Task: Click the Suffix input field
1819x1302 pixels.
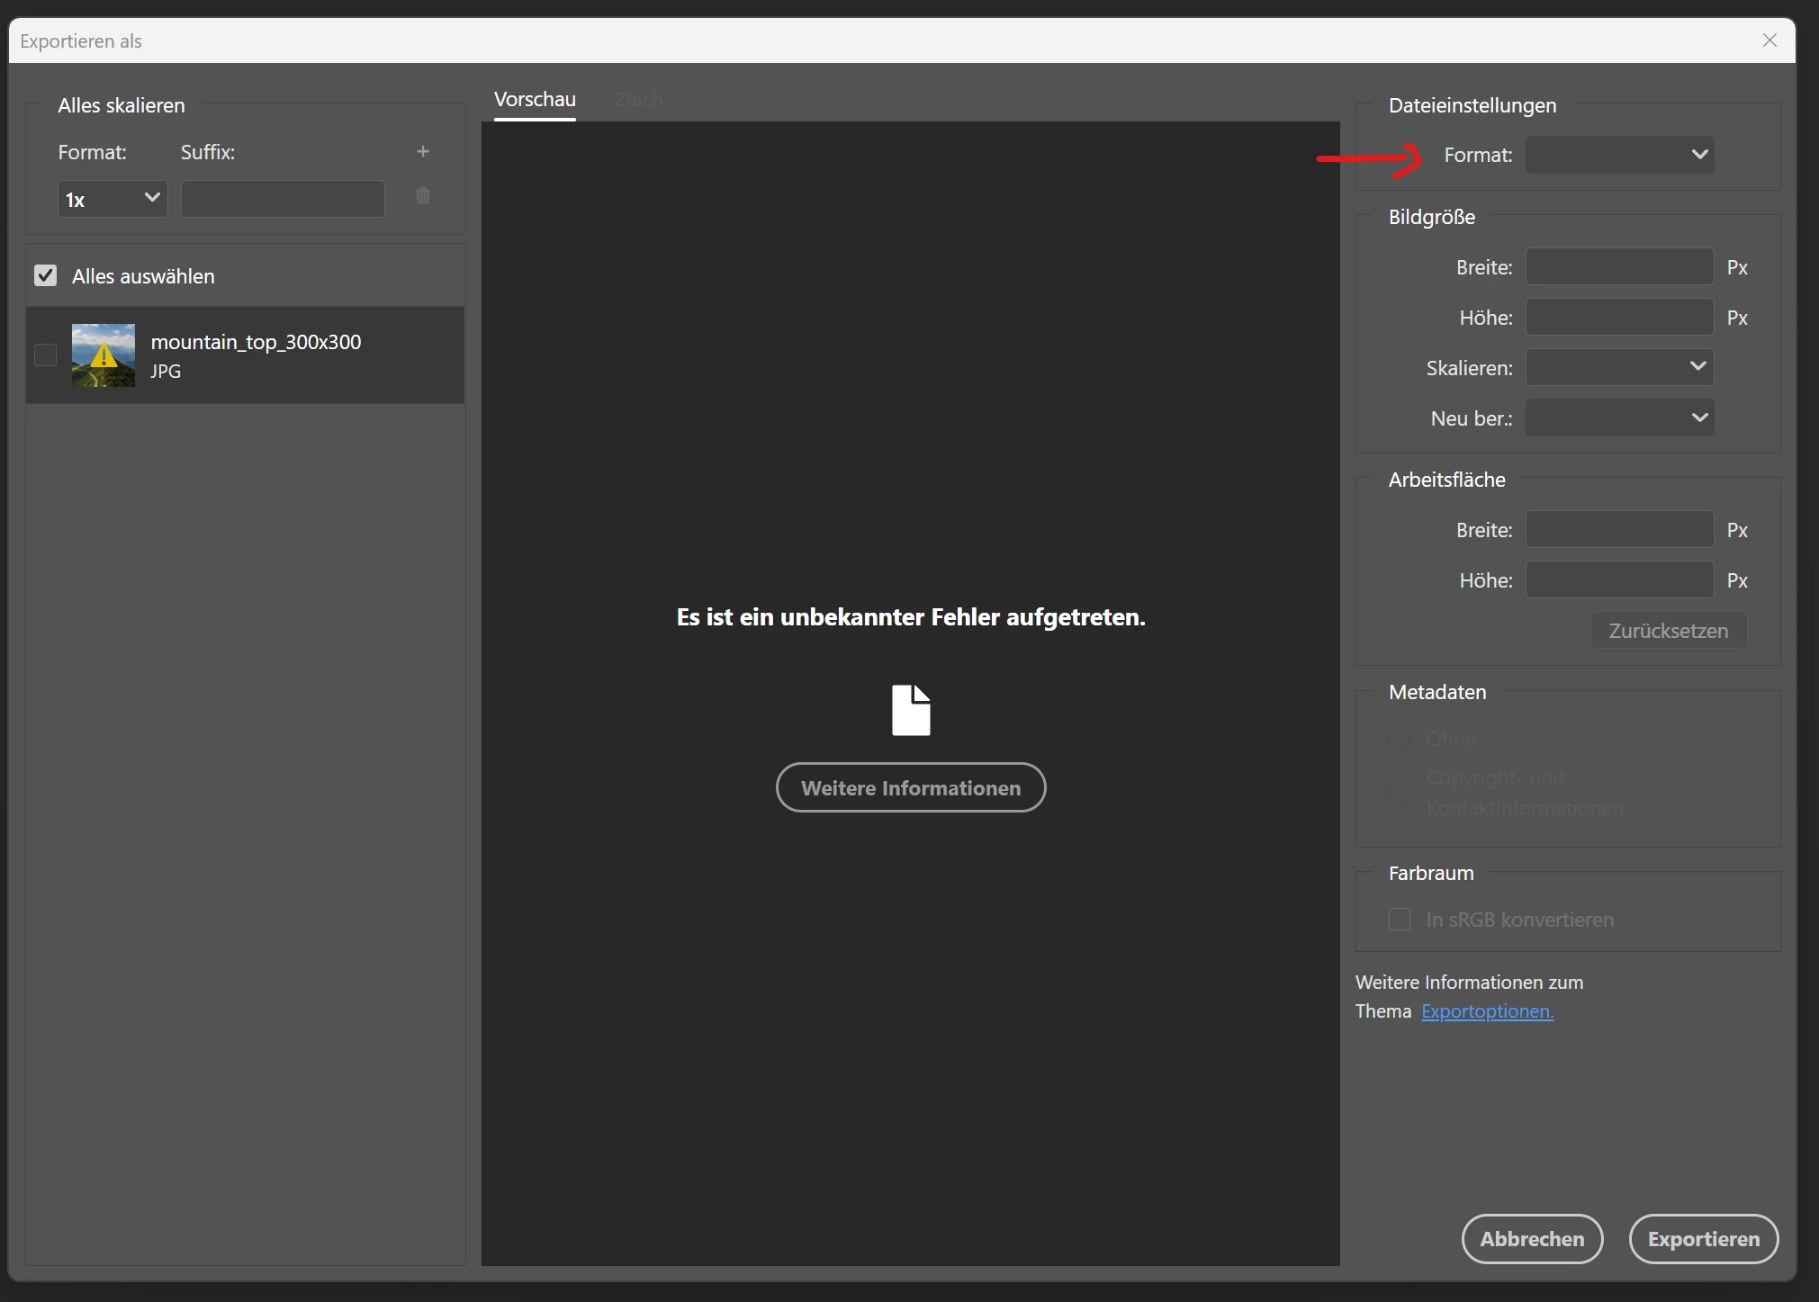Action: click(x=283, y=199)
